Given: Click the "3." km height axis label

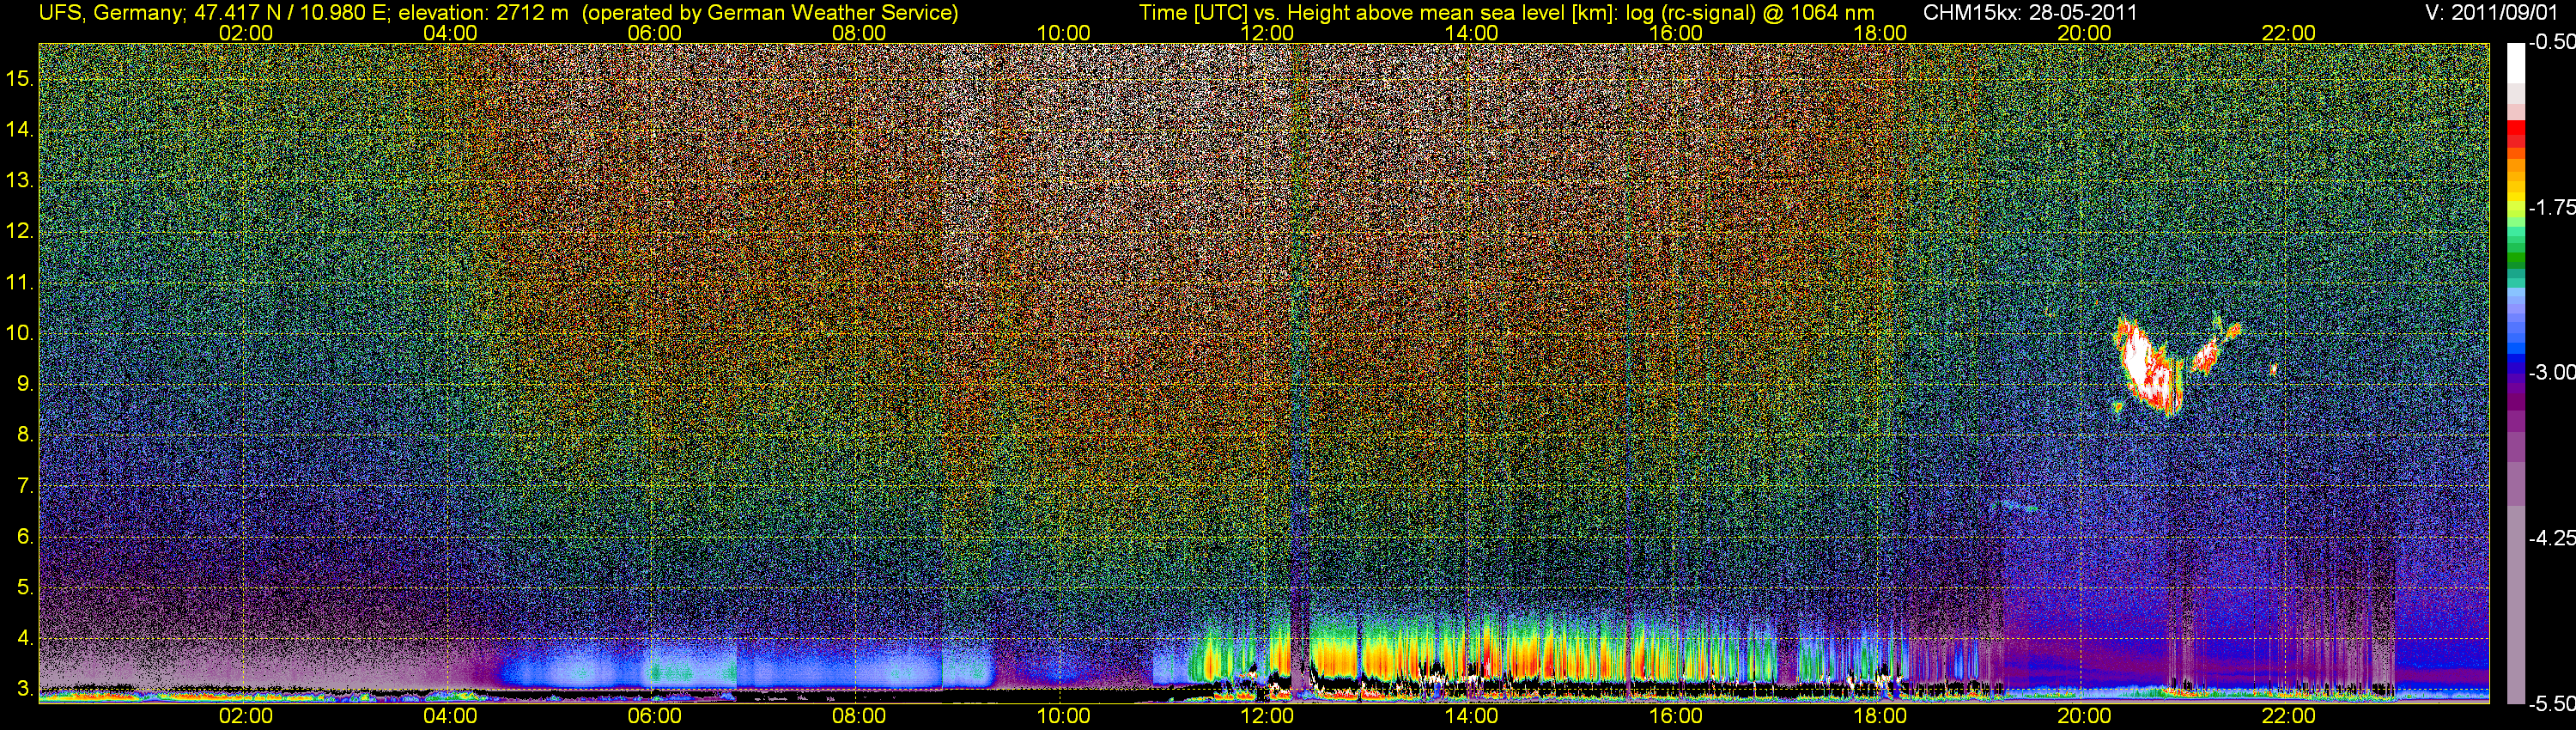Looking at the screenshot, I should pyautogui.click(x=26, y=690).
